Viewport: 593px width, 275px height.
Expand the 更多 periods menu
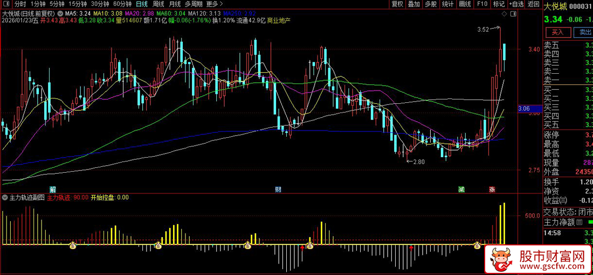click(214, 4)
